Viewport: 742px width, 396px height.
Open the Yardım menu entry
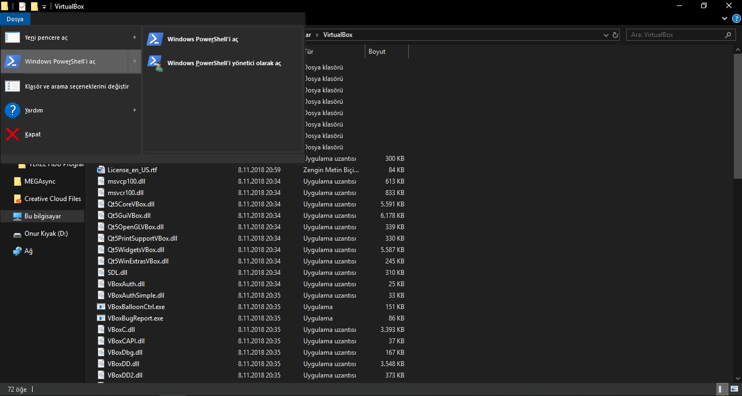(x=71, y=110)
